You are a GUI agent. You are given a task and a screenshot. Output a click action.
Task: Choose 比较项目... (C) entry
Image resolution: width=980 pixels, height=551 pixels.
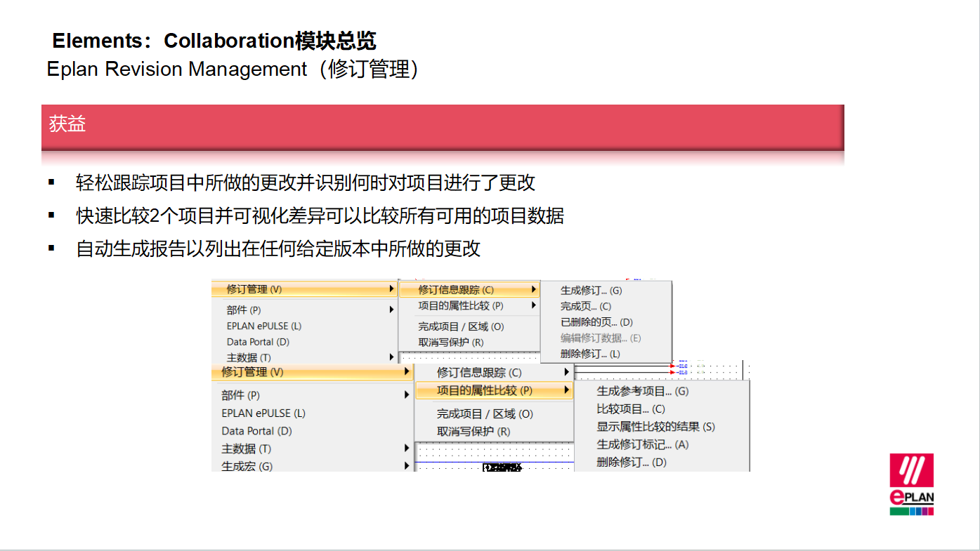pos(631,409)
